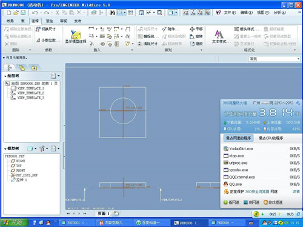Expand the 插入 group arrow

[x=132, y=50]
